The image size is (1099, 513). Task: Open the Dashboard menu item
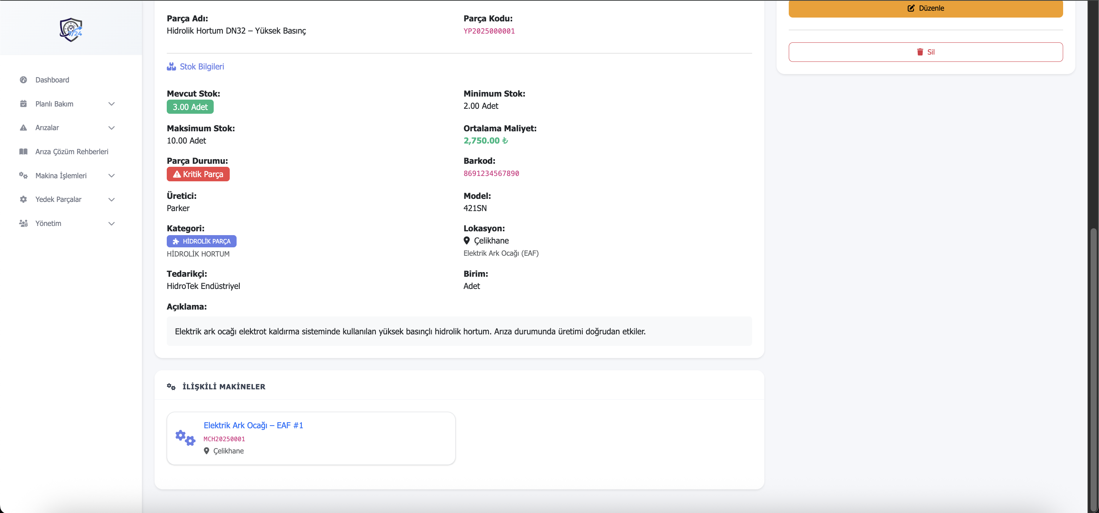pyautogui.click(x=52, y=80)
